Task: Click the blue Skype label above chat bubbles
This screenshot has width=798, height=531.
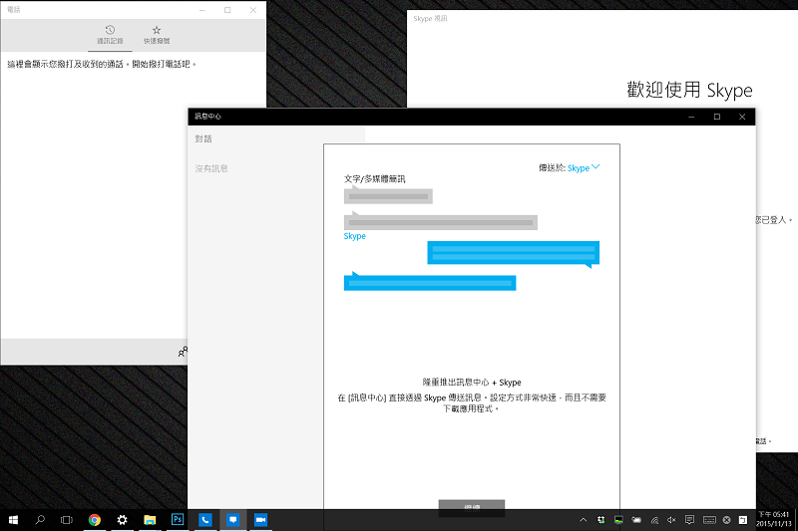Action: tap(355, 236)
